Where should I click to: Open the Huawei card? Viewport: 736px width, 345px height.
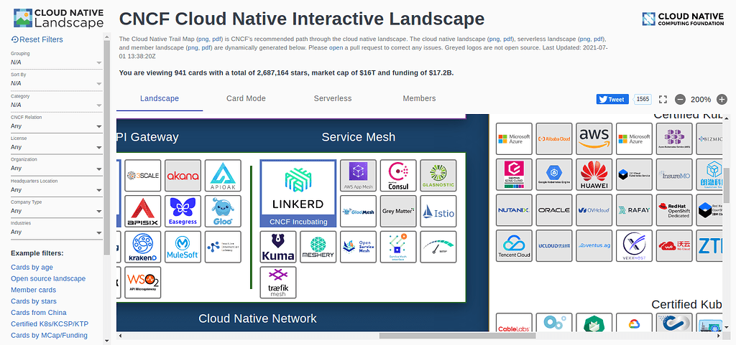point(594,174)
